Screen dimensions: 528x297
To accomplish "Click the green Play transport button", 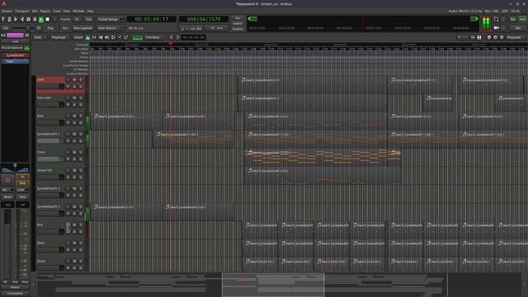I will tap(41, 20).
